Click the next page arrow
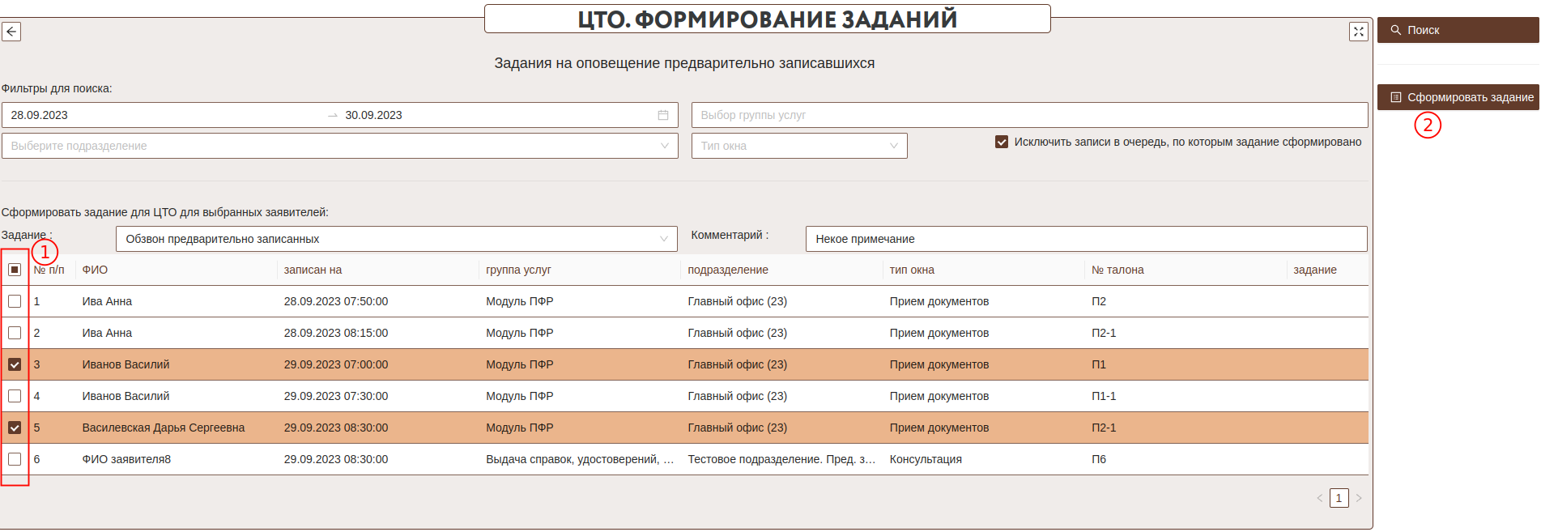Image resolution: width=1541 pixels, height=532 pixels. pos(1359,498)
